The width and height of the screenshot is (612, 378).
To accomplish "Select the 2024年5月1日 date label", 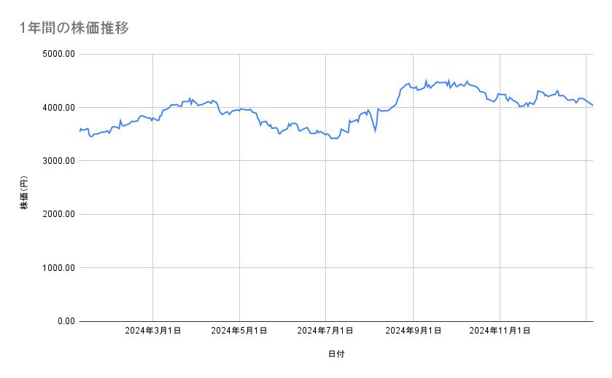I will tap(239, 331).
